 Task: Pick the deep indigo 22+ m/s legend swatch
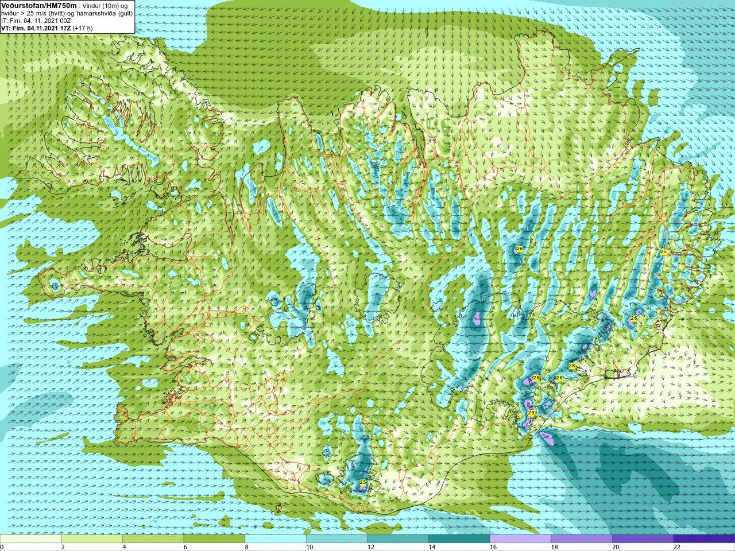click(704, 539)
